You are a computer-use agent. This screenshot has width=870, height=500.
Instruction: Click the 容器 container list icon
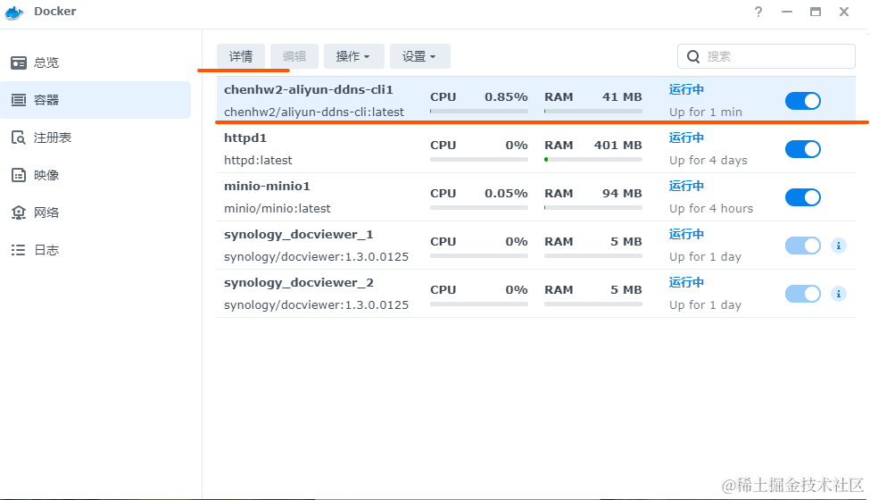pyautogui.click(x=19, y=100)
